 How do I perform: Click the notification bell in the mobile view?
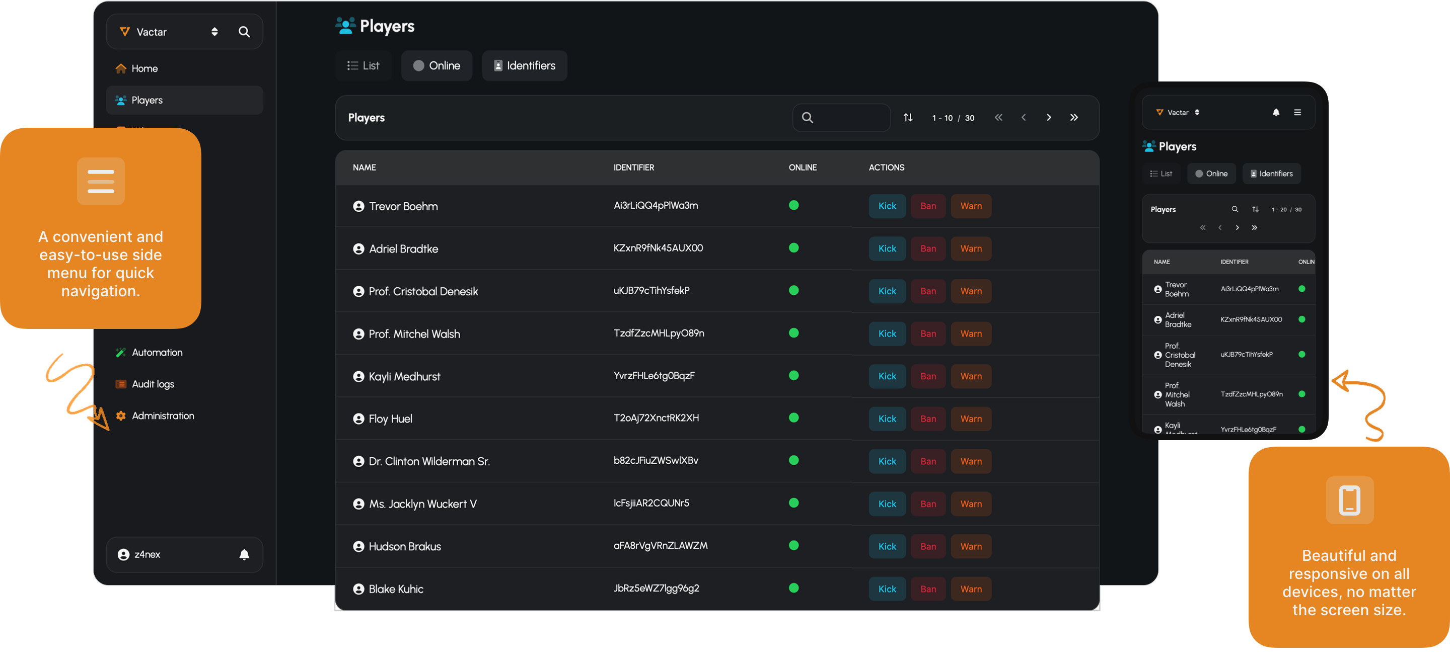(x=1276, y=113)
